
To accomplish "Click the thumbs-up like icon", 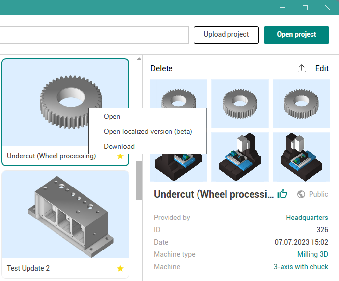I will click(282, 194).
